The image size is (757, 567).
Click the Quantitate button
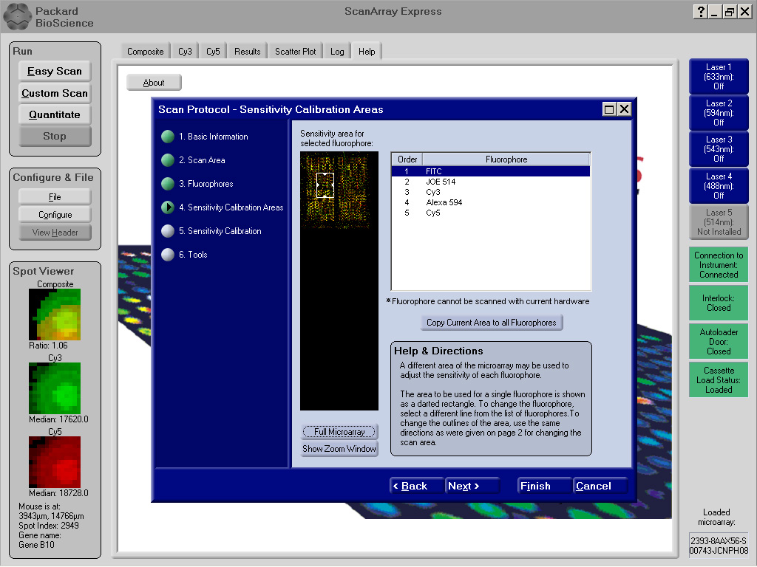click(x=55, y=114)
